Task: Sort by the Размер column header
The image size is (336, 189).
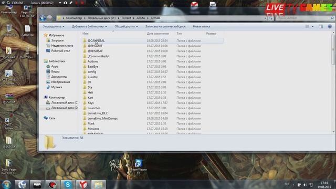Action: coord(211,34)
